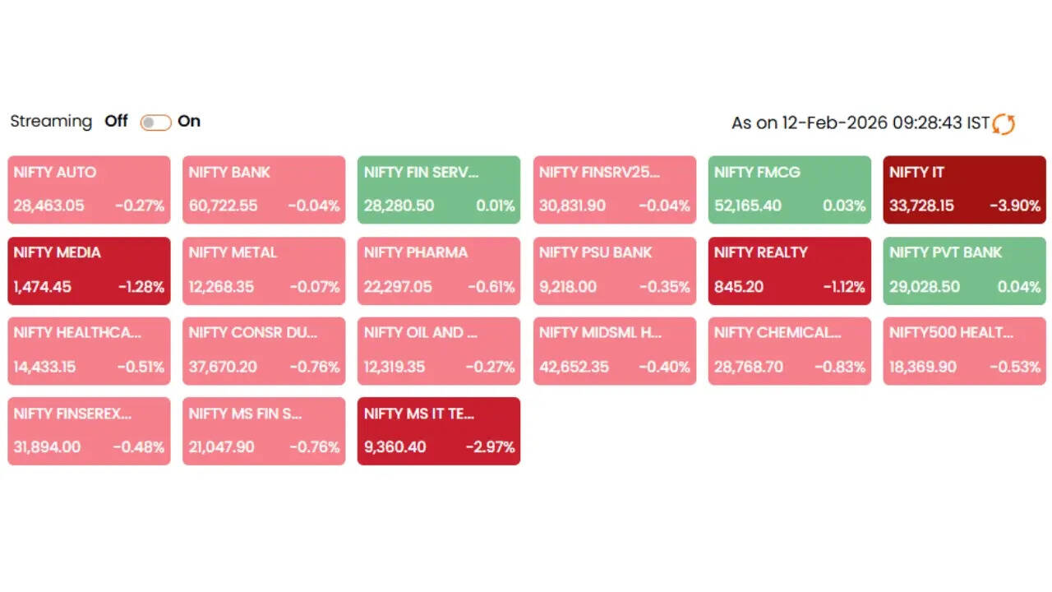Open the NIFTY MIDSML H... tile
This screenshot has height=592, width=1052.
[614, 350]
